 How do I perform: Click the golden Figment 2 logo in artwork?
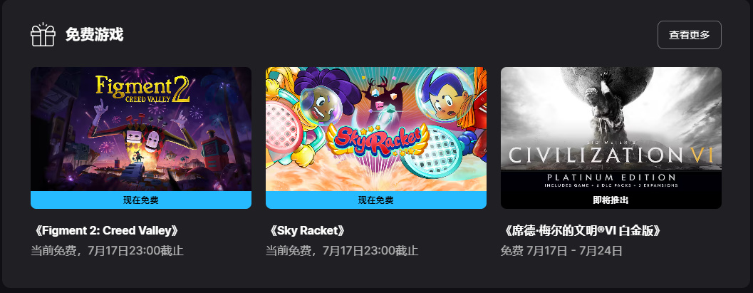142,89
